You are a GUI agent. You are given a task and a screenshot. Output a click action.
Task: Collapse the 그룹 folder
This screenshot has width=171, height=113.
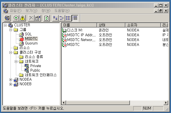point(10,30)
